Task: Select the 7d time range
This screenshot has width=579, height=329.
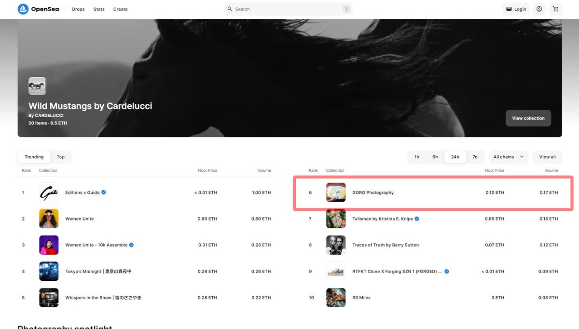Action: point(475,157)
